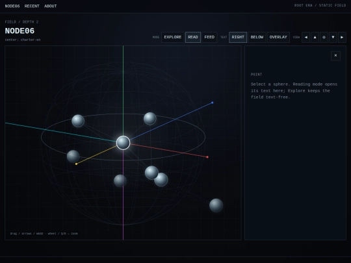Click the 'ROOT ERA / STATIC FIELD' text
This screenshot has height=263, width=351.
click(x=320, y=5)
